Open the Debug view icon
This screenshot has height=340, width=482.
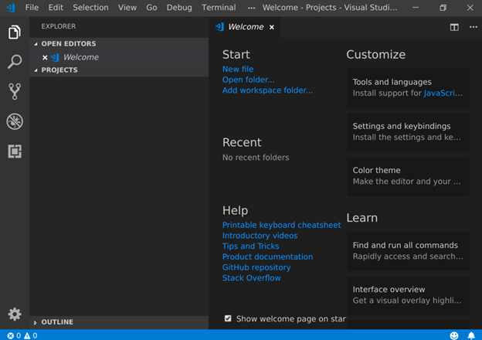(x=15, y=121)
